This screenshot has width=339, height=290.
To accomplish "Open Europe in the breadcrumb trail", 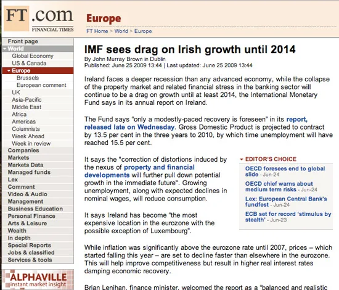I will coord(143,31).
